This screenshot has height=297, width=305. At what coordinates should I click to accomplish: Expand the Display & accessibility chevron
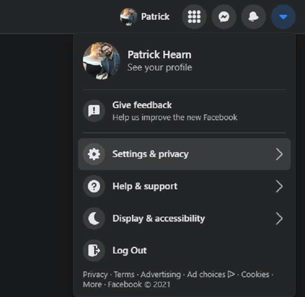click(279, 218)
